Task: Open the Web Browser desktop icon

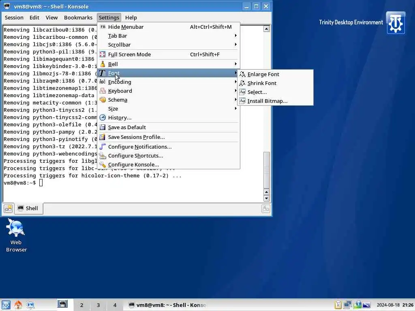Action: tap(16, 235)
